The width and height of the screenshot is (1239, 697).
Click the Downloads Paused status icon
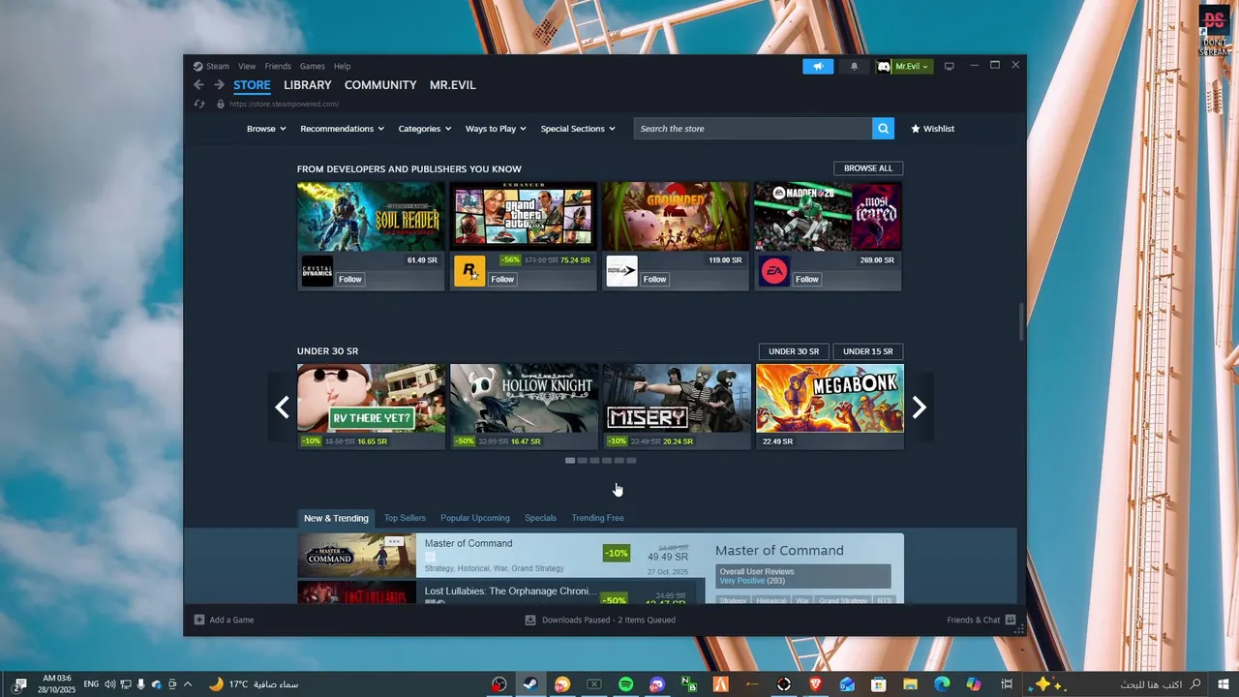(530, 620)
